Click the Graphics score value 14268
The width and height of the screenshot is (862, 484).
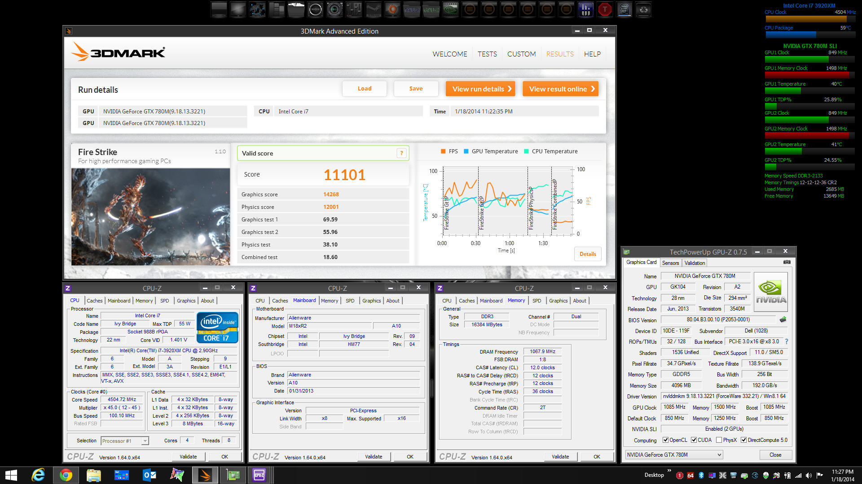click(x=331, y=194)
